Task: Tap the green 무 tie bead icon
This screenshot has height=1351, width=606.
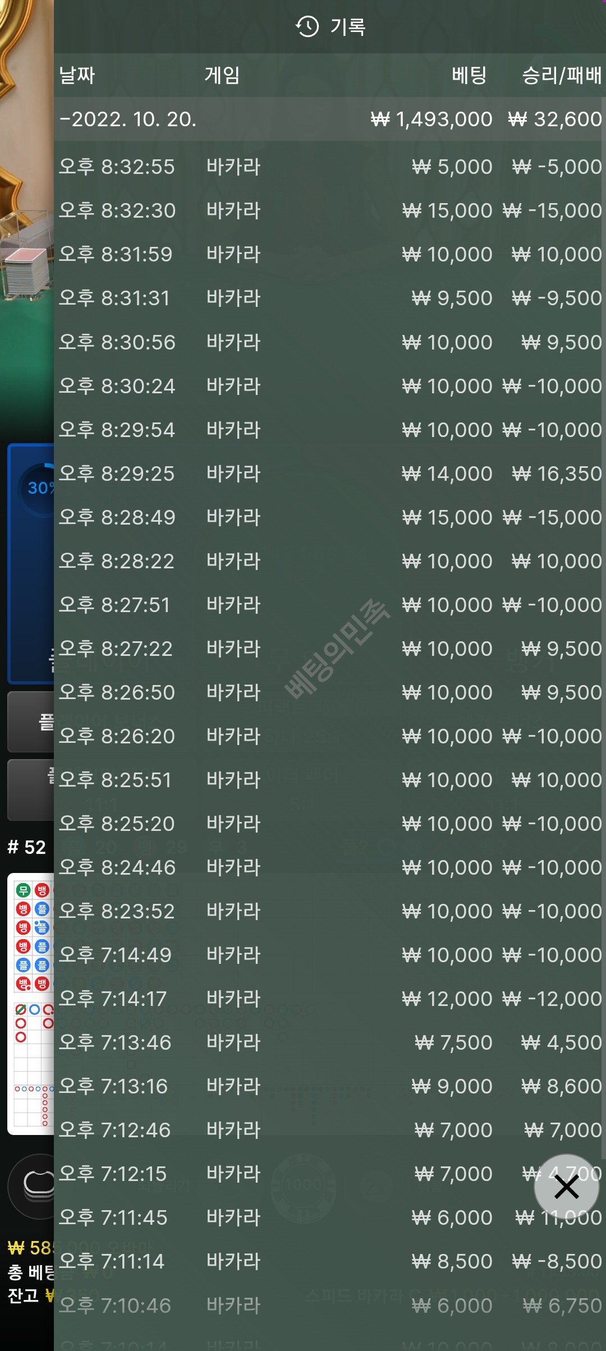Action: point(23,890)
